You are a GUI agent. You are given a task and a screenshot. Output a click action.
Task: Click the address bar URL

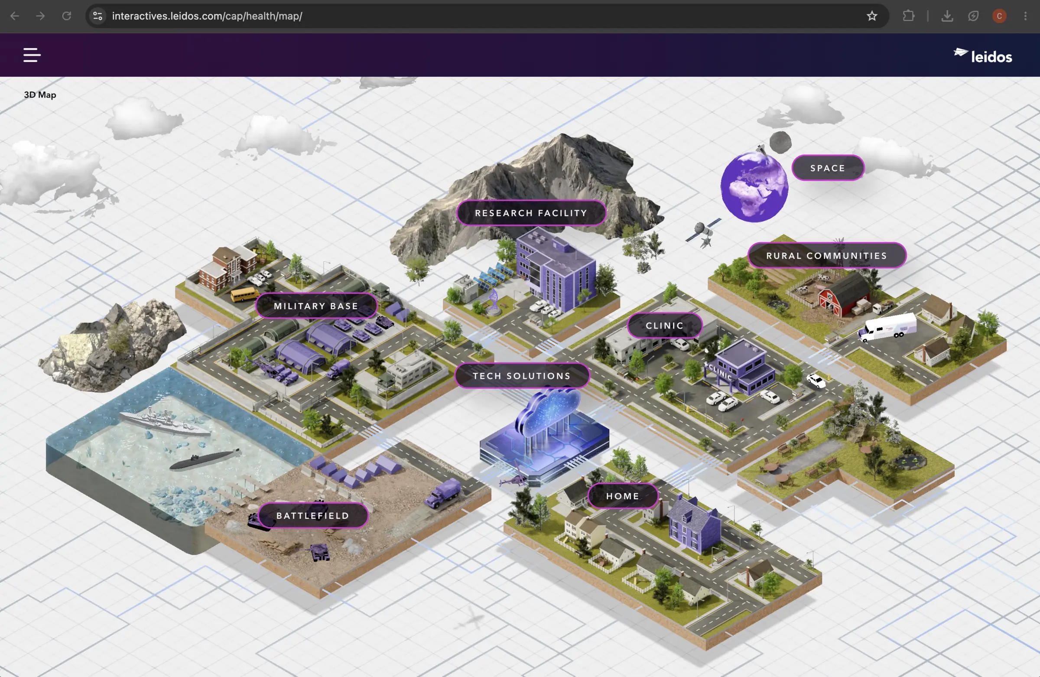pyautogui.click(x=207, y=16)
